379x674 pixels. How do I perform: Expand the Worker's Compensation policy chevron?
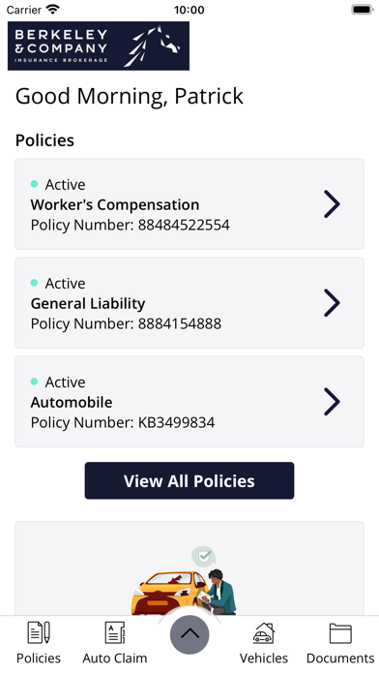pos(332,204)
